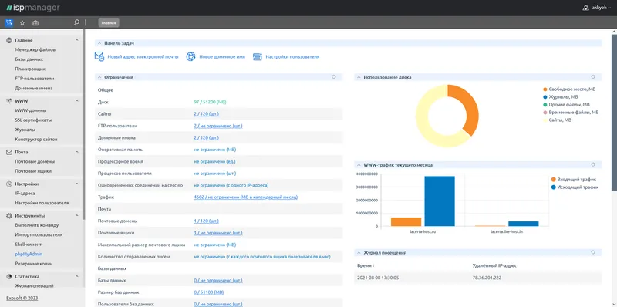Toggle Входящий трафик legend marker
Screen dimensions: 617x307
554,179
